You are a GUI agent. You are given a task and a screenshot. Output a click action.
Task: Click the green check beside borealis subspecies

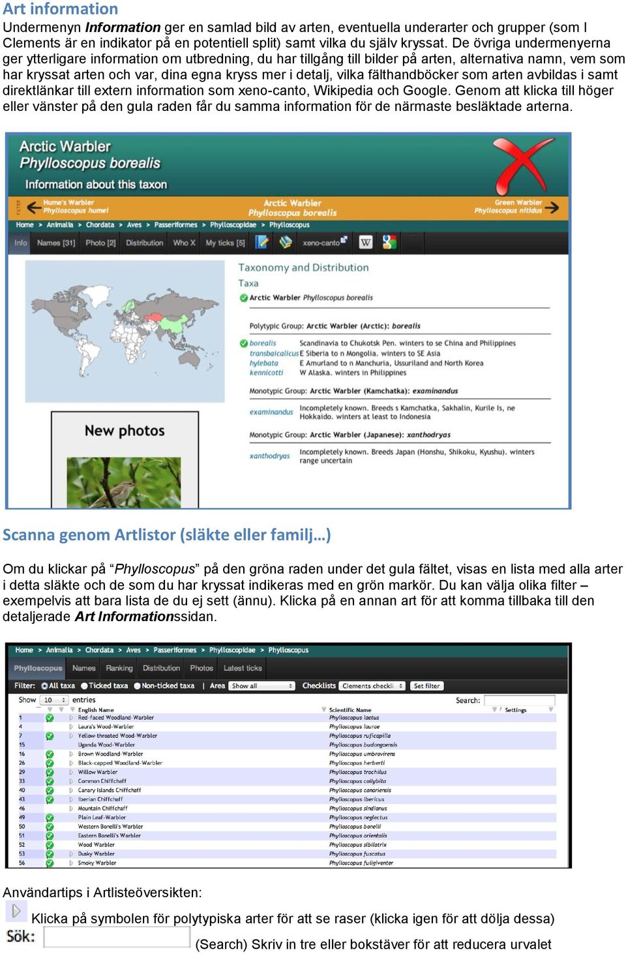pos(243,343)
